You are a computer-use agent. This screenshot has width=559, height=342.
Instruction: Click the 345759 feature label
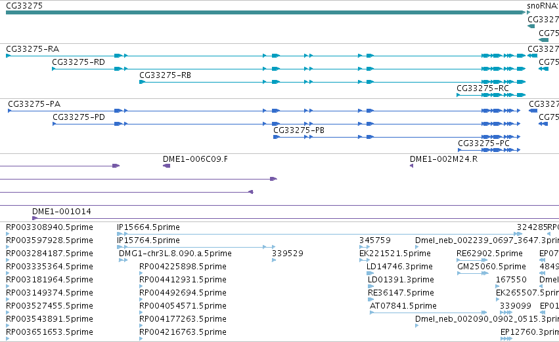click(375, 240)
